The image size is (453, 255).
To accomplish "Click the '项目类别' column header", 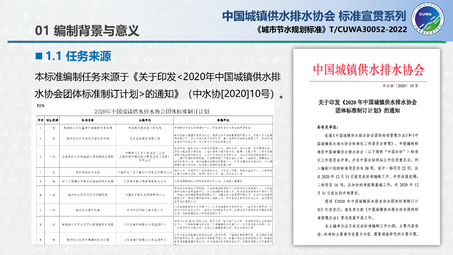I will (x=52, y=120).
